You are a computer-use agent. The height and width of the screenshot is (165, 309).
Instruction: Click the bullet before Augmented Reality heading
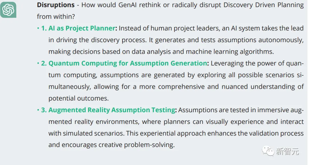pyautogui.click(x=38, y=110)
